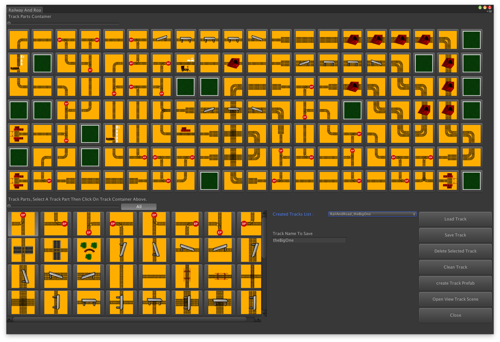Select the road crossing part in the palette
The width and height of the screenshot is (500, 342).
[x=23, y=250]
